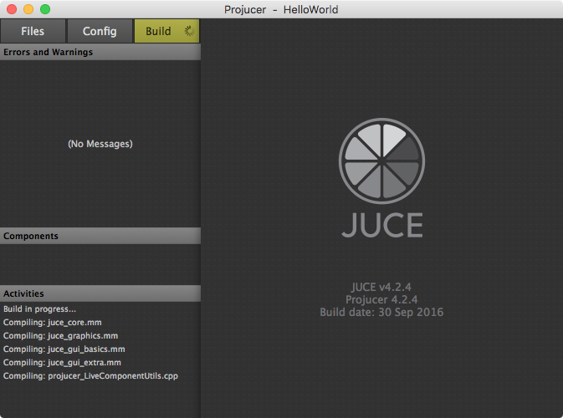Close the Projucer window with red button

[12, 9]
